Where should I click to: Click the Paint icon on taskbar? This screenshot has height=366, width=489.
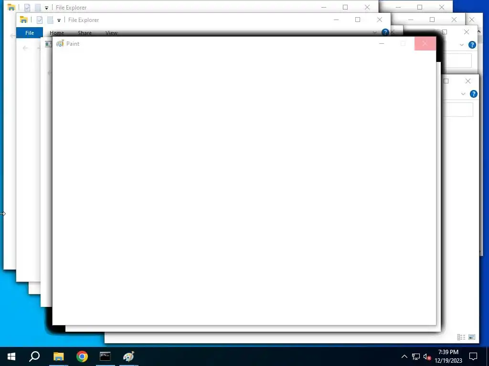(128, 356)
